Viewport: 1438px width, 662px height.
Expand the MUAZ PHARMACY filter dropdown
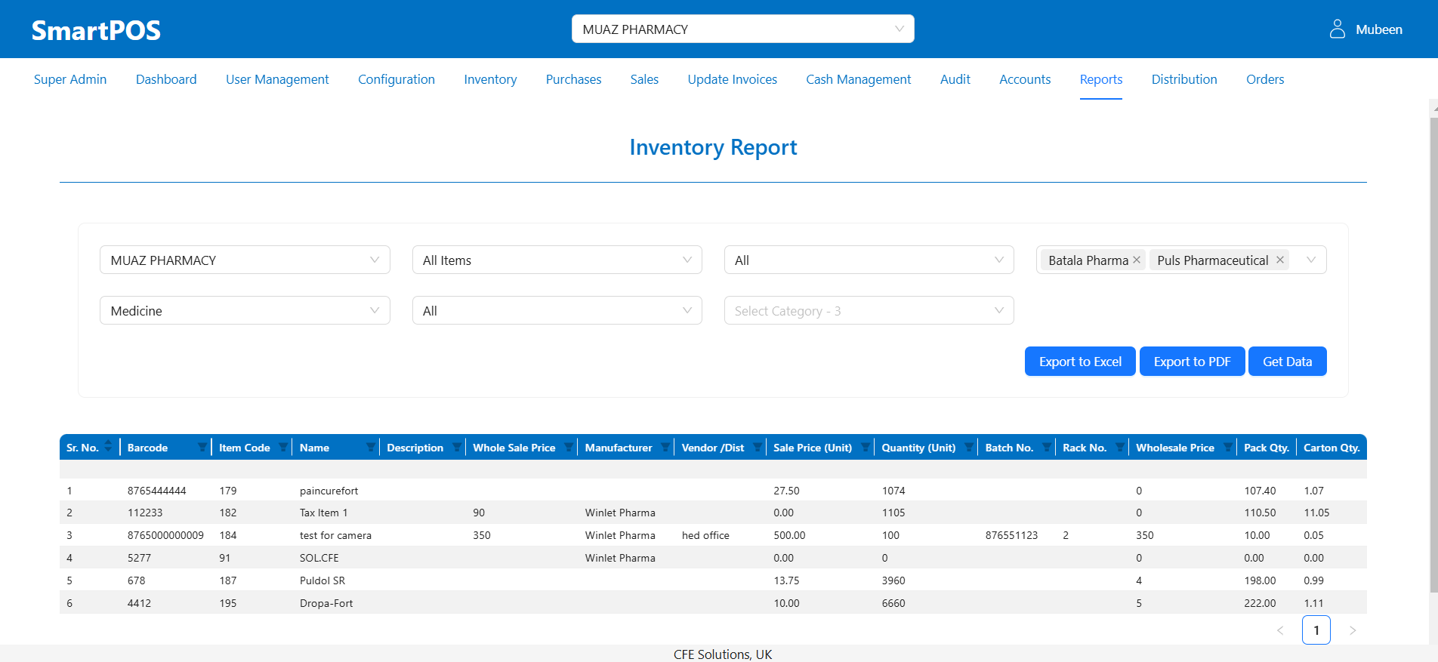point(245,260)
